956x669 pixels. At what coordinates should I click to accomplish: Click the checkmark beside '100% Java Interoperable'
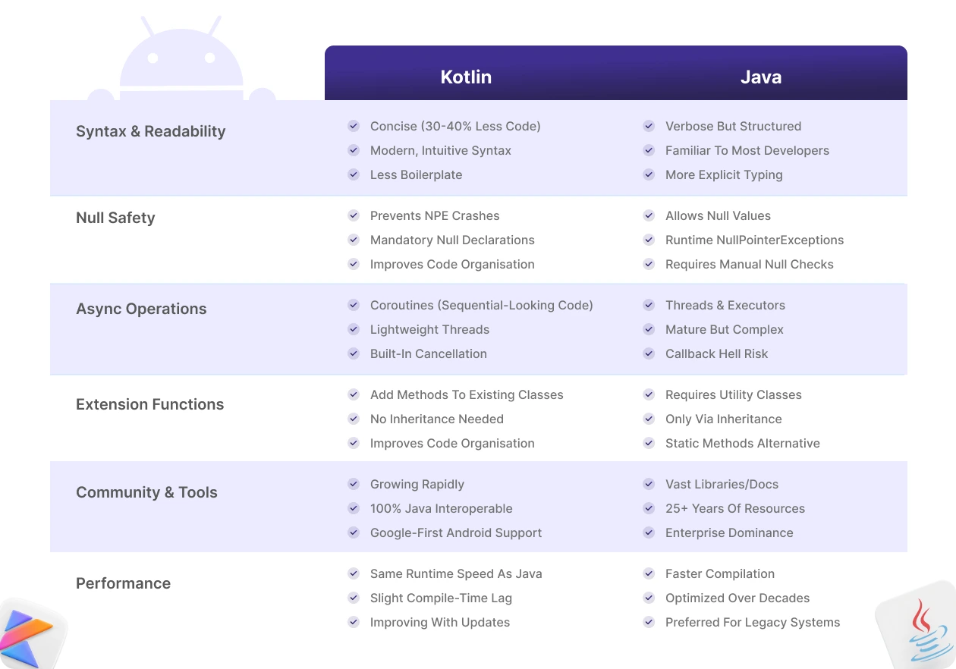coord(354,508)
